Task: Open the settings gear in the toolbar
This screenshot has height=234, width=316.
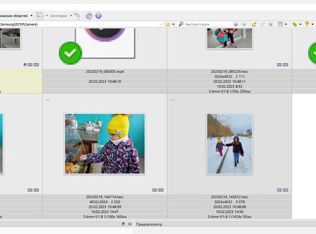Action: pyautogui.click(x=88, y=16)
